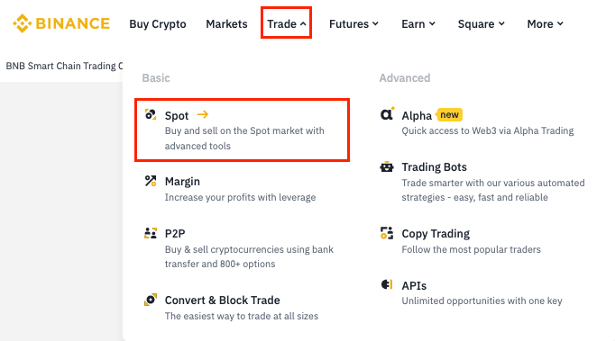The width and height of the screenshot is (615, 341).
Task: Collapse the Trade dropdown menu
Action: 287,24
